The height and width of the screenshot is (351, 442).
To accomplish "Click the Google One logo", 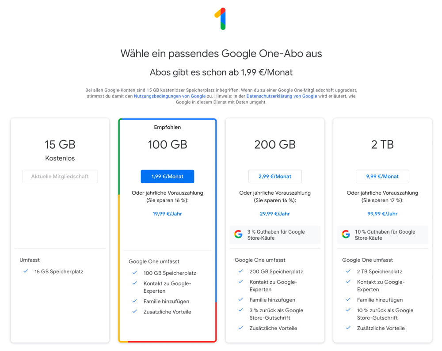I will pyautogui.click(x=221, y=19).
